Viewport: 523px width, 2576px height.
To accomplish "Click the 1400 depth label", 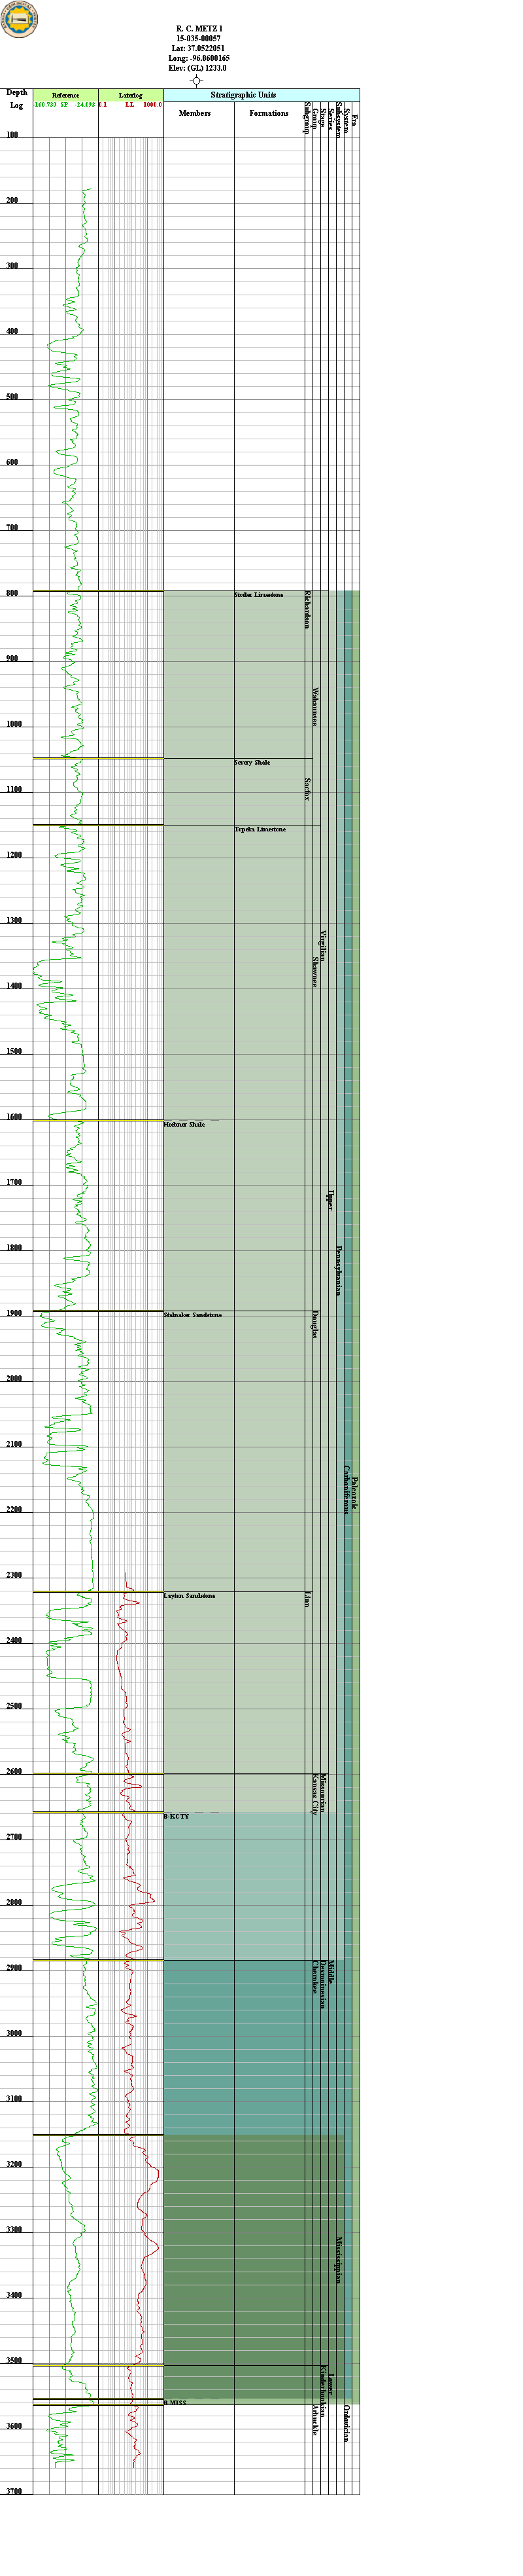I will 14,986.
